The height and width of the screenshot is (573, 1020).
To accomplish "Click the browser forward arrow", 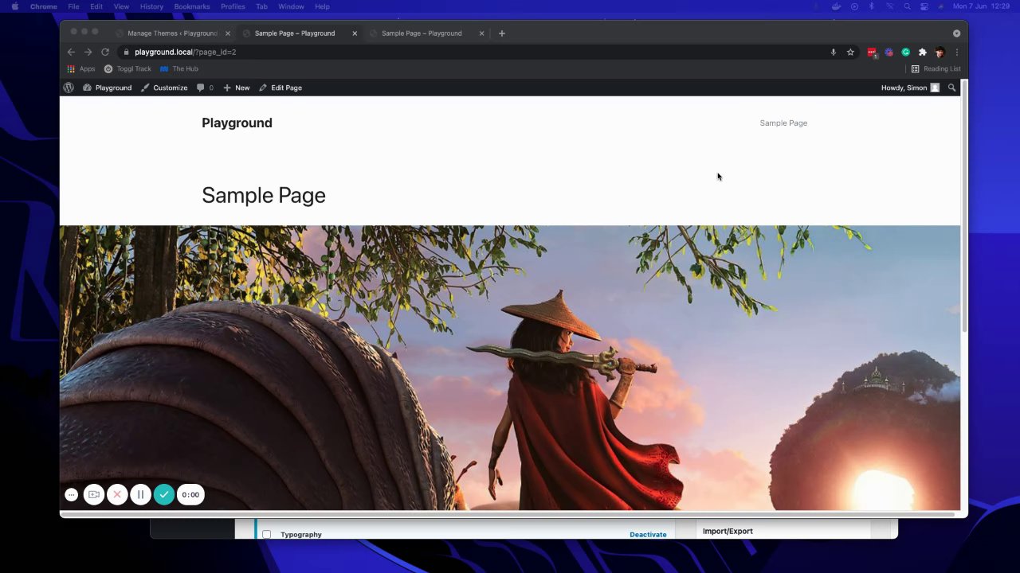I will coord(88,52).
